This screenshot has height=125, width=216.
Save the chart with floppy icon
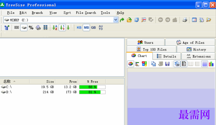[x=167, y=64]
